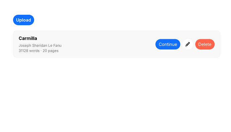Edit Carmilla details via pencil icon

pos(187,44)
